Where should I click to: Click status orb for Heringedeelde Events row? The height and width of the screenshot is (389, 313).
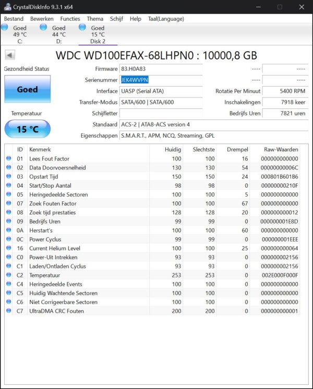pos(9,284)
